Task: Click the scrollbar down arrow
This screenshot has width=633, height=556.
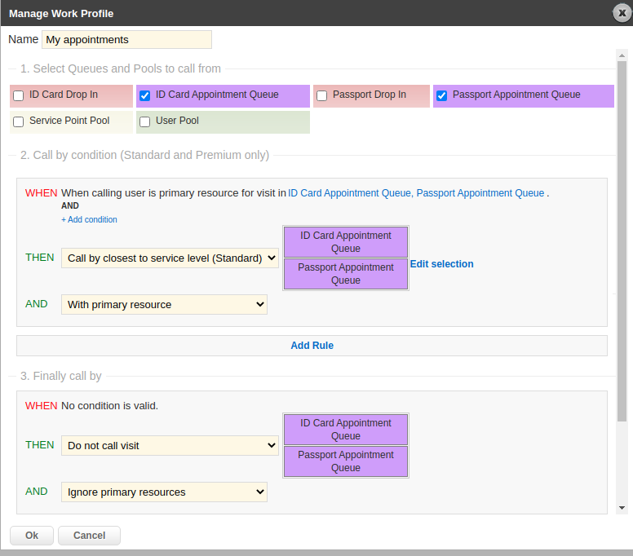Action: click(622, 507)
